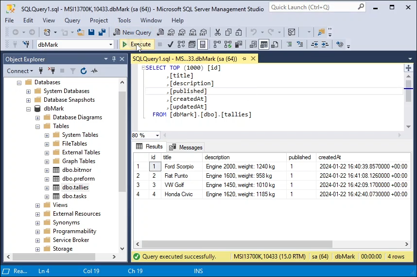Click the Cancel Executing Query stop icon
417x277 pixels.
click(160, 44)
